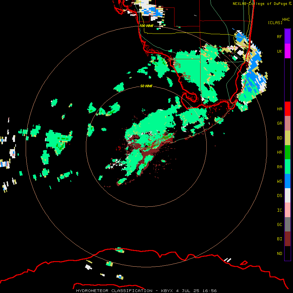This screenshot has height=293, width=293.
Task: Pick the RA bright green legend swatch
Action: pyautogui.click(x=287, y=167)
